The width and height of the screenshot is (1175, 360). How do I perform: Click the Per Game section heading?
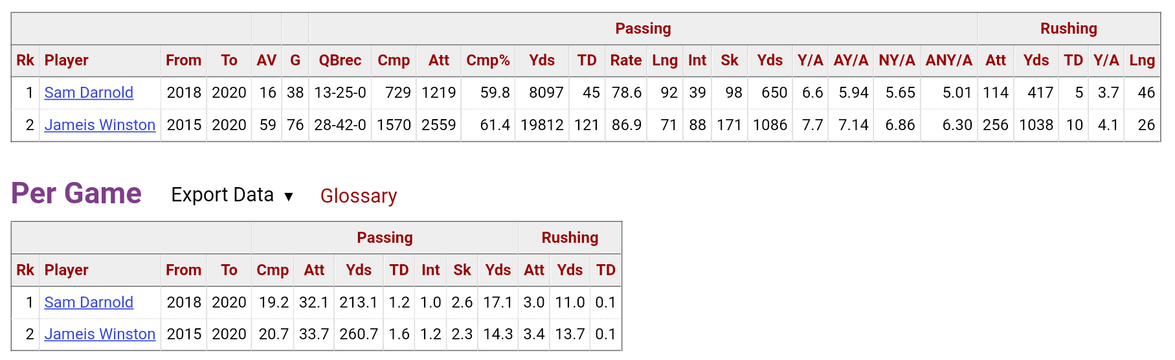(x=76, y=194)
